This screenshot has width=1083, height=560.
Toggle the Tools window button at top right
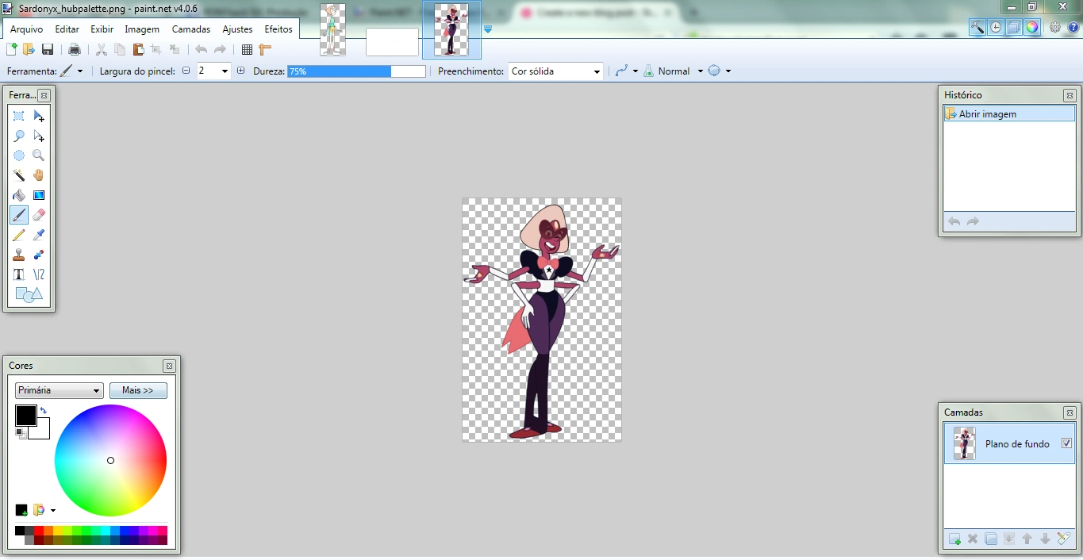point(977,27)
